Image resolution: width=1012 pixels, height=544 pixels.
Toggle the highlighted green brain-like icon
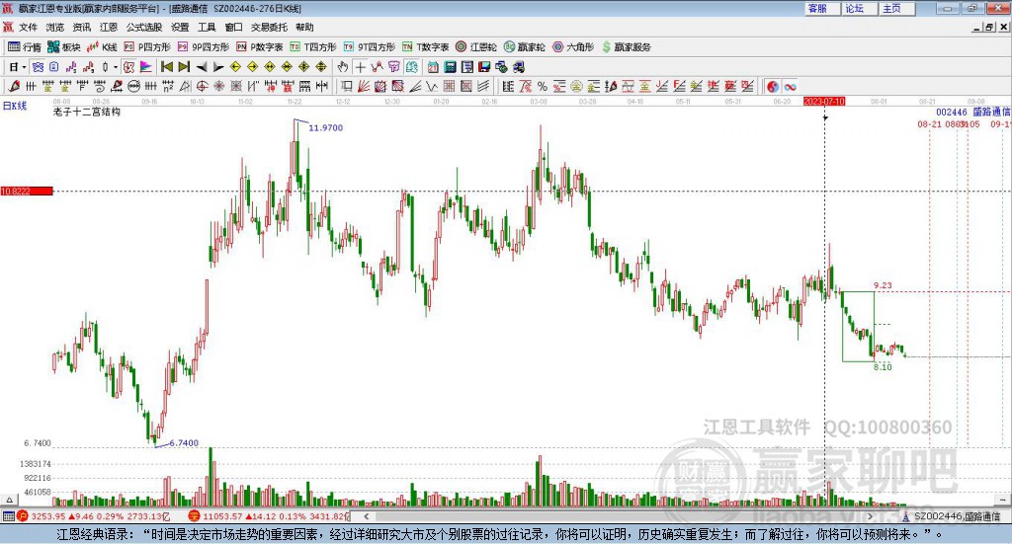(x=412, y=67)
